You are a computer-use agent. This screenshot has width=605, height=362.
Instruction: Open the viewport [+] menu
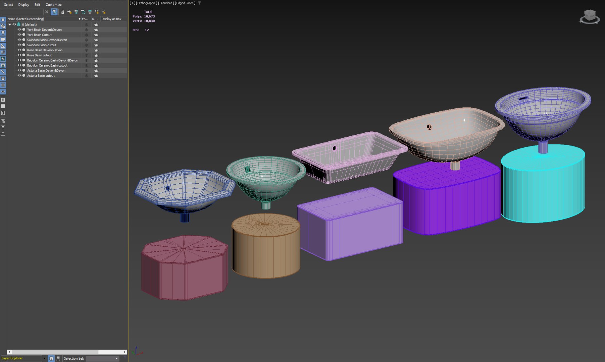click(132, 3)
